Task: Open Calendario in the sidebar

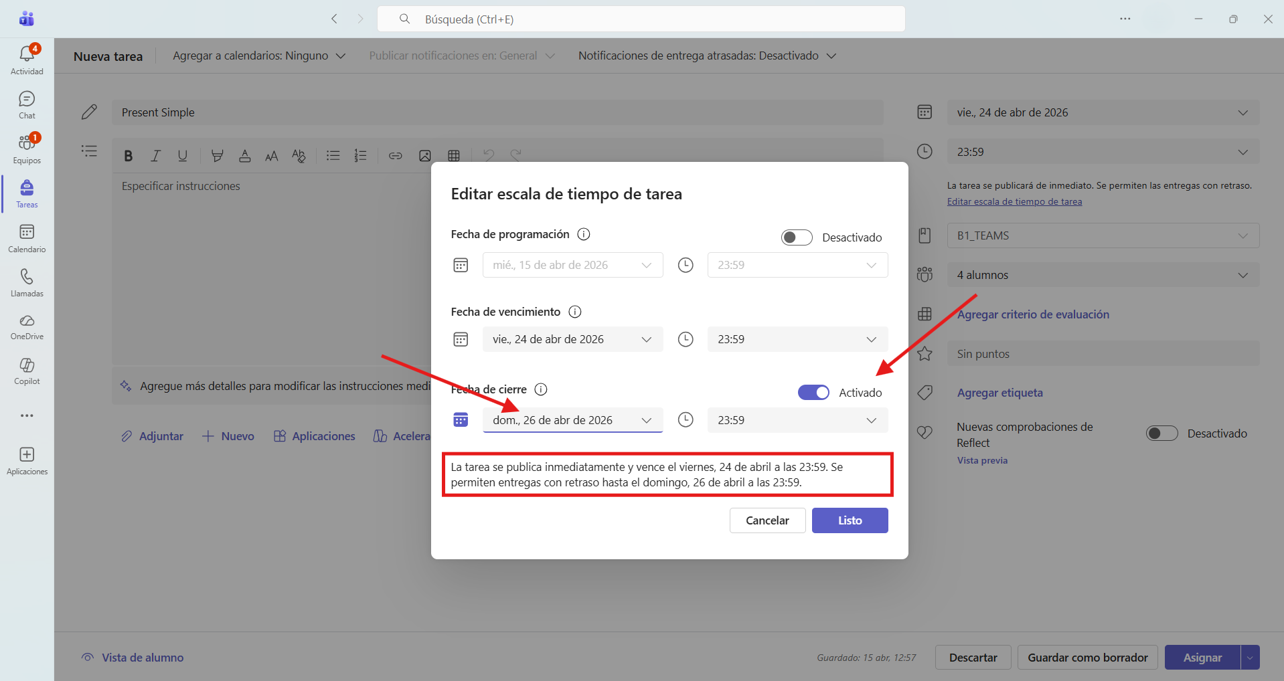Action: [x=27, y=238]
